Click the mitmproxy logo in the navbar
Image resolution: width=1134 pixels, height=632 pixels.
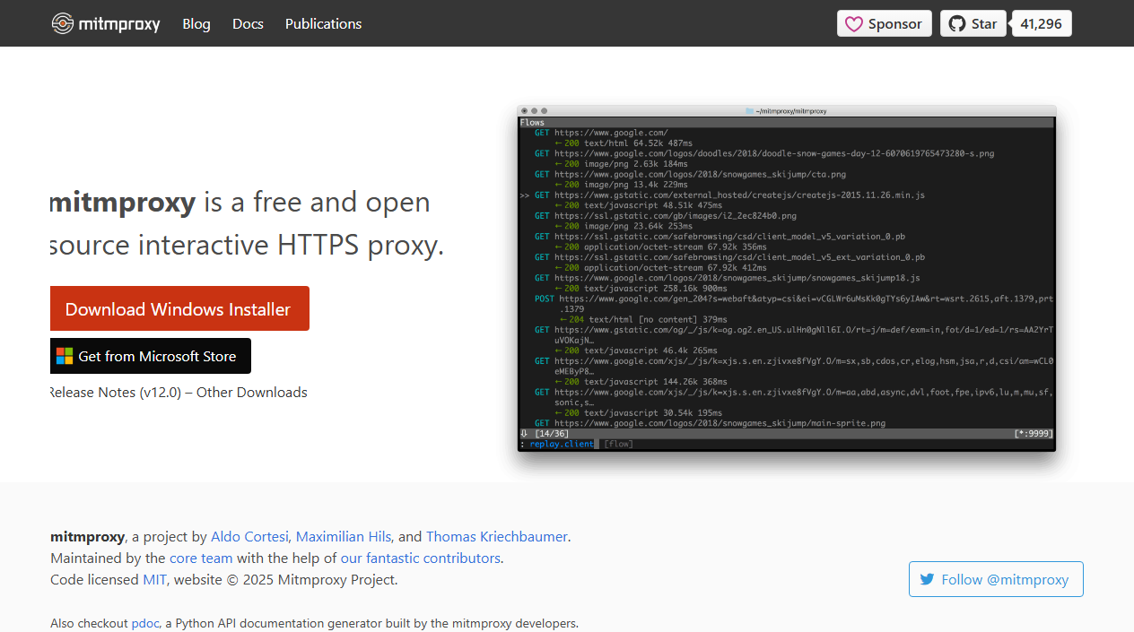coord(63,23)
